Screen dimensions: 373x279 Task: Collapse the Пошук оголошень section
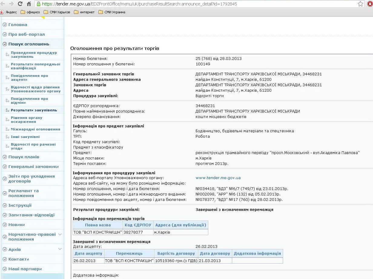tap(28, 44)
